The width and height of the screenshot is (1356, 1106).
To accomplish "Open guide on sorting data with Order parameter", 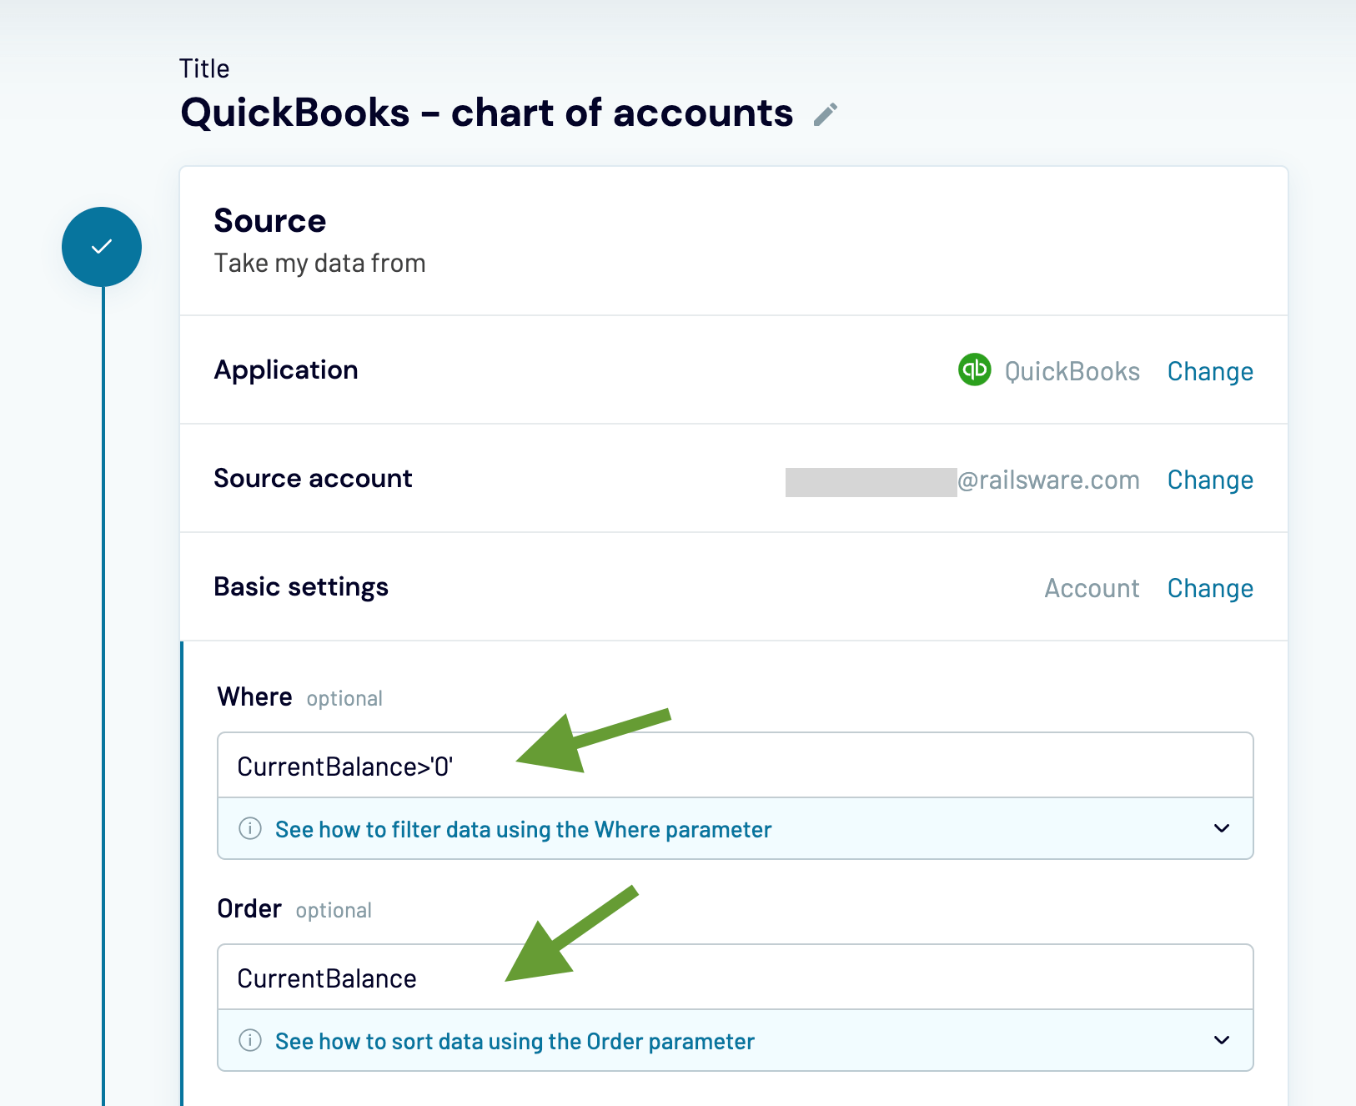I will (x=514, y=1040).
